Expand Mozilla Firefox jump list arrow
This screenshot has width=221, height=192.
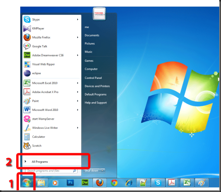(x=78, y=37)
